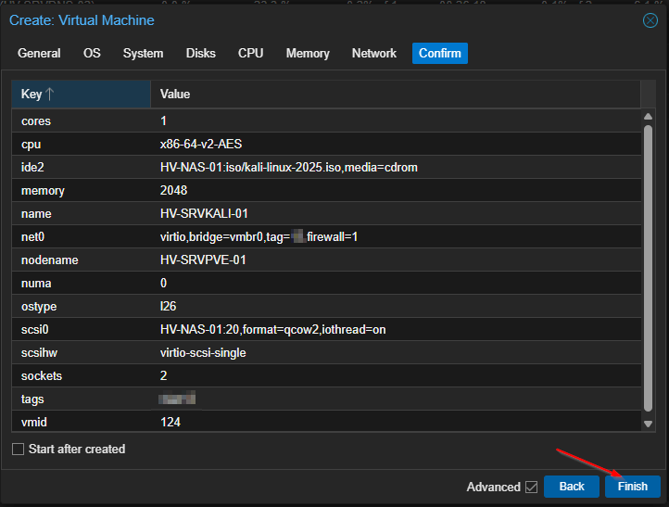Open the Network tab

point(373,54)
